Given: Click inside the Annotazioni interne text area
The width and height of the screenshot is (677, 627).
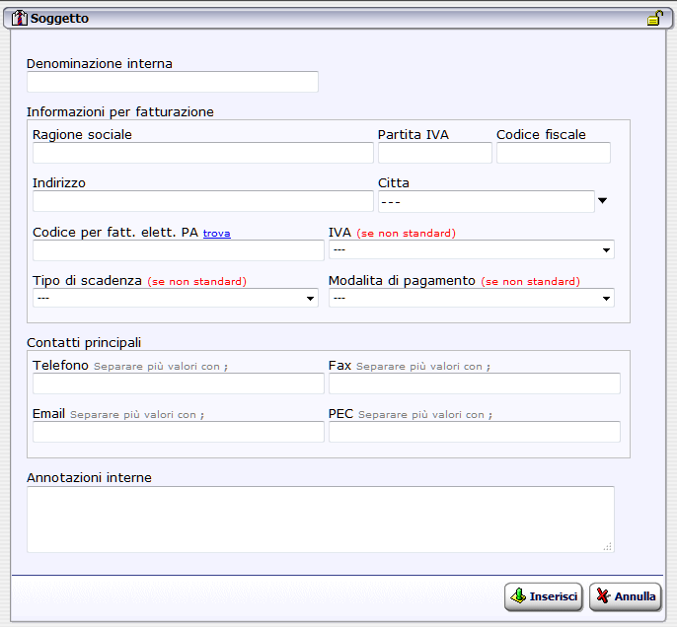Looking at the screenshot, I should click(320, 519).
